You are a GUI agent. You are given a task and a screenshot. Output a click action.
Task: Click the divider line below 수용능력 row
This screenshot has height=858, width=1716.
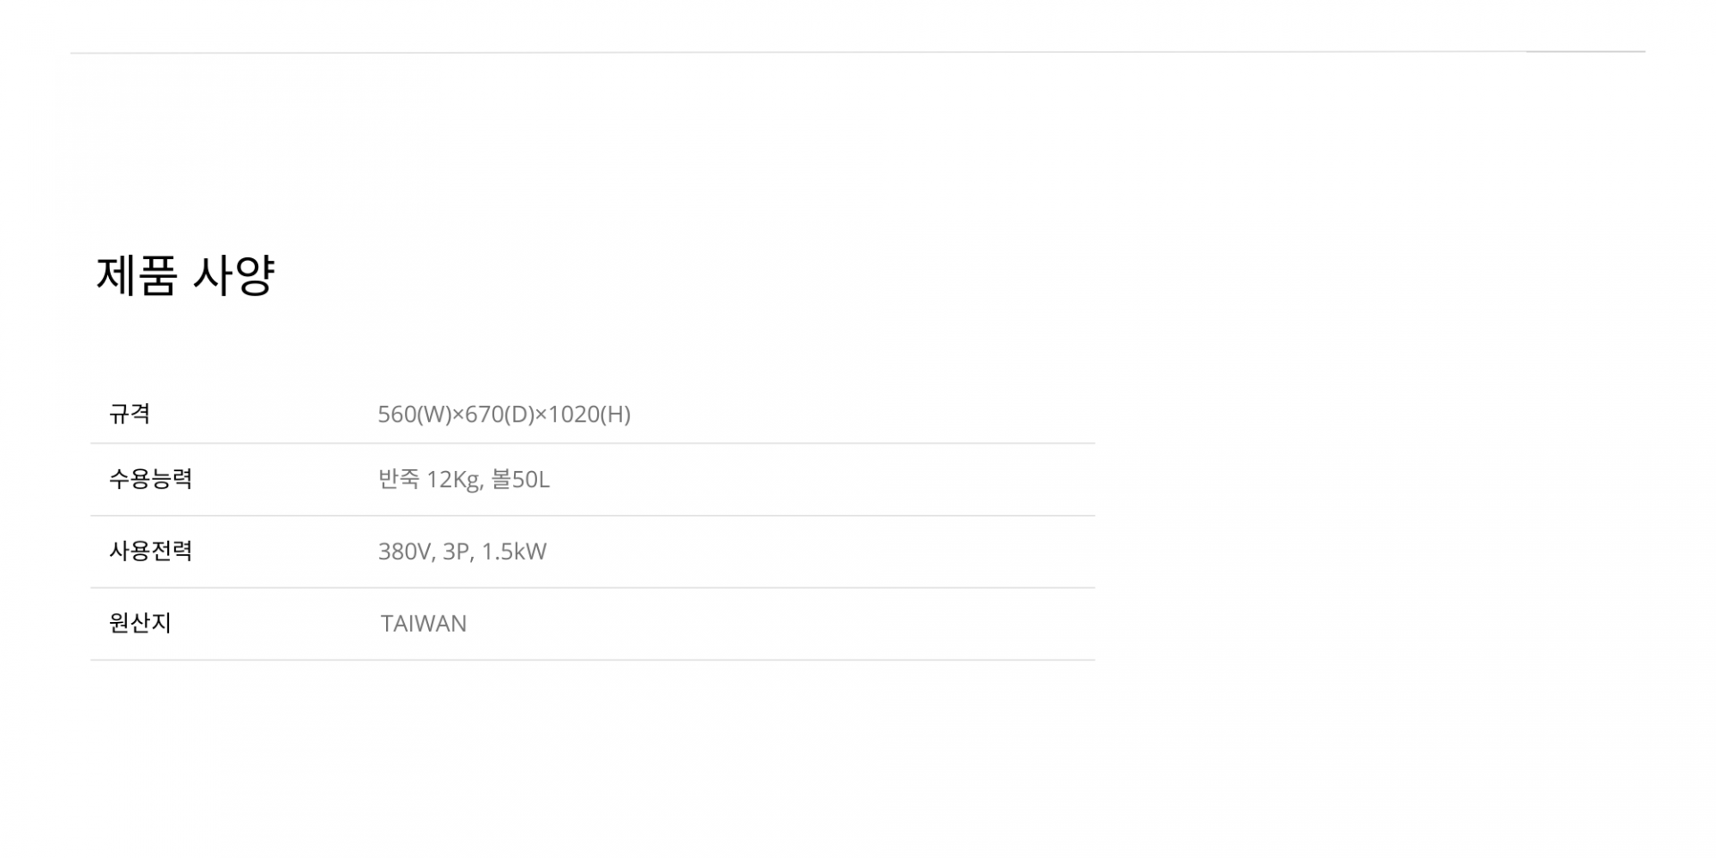tap(593, 516)
